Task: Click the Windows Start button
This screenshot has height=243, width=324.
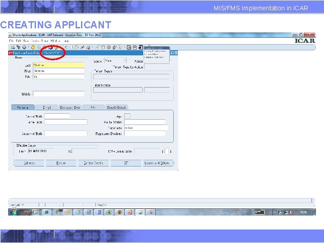Action: pos(14,212)
